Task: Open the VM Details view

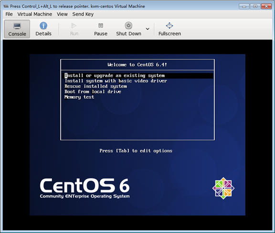Action: coord(43,29)
